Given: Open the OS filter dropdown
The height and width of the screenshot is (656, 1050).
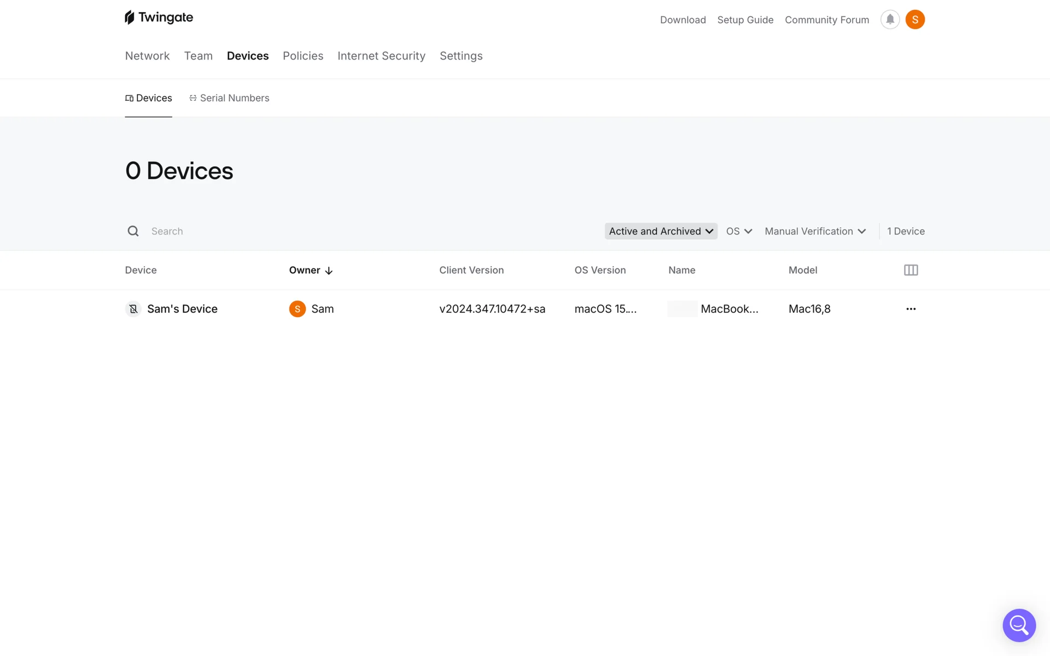Looking at the screenshot, I should click(x=739, y=231).
